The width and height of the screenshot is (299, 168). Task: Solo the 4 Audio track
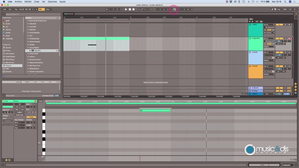coord(285,66)
